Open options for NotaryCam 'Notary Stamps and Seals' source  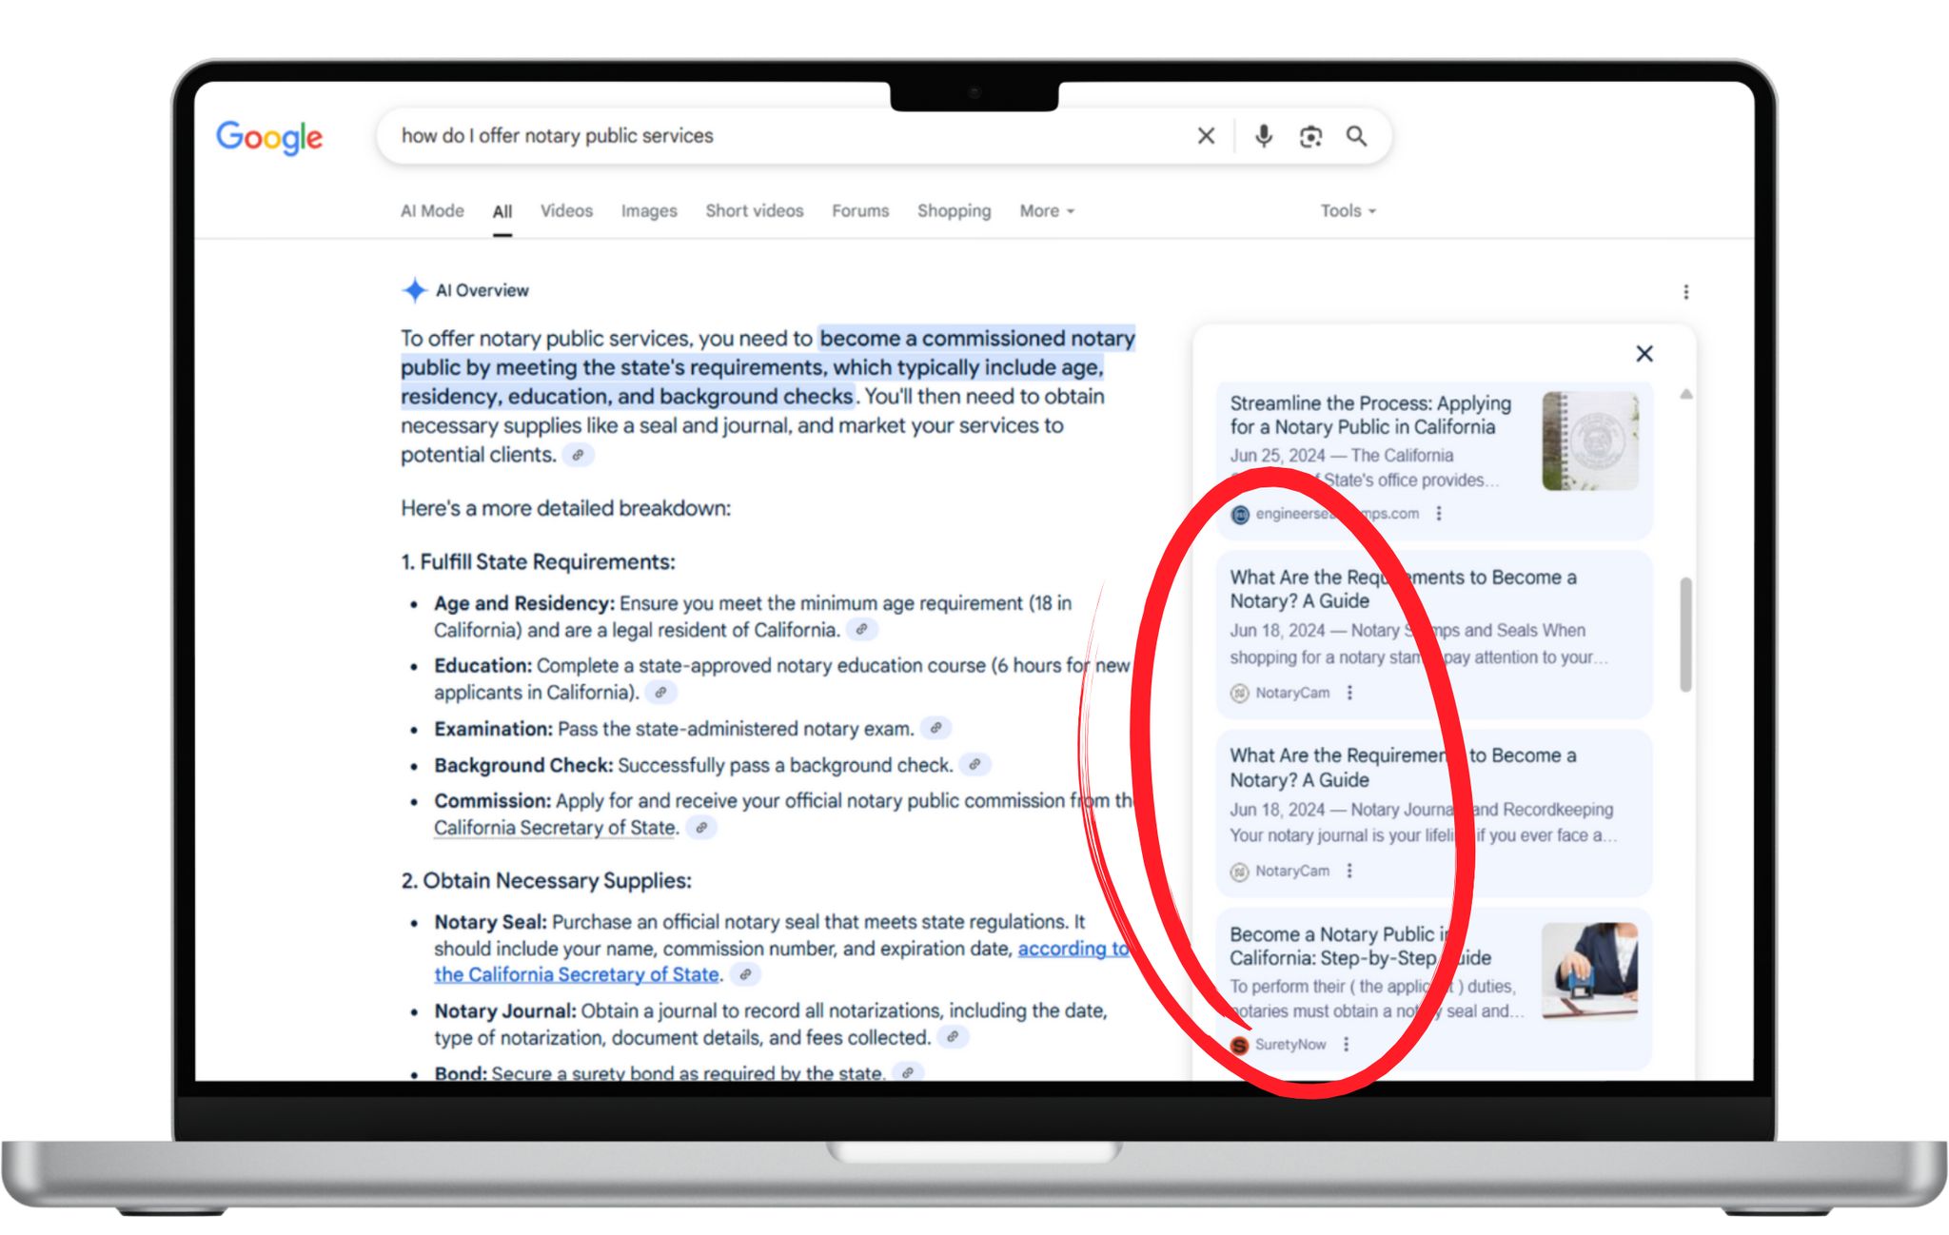point(1349,693)
